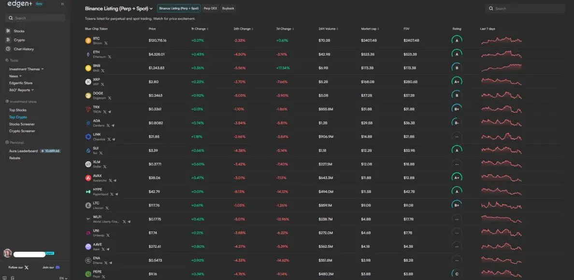Viewport: 574px width, 280px height.
Task: Open the Rebate page
Action: click(x=14, y=158)
